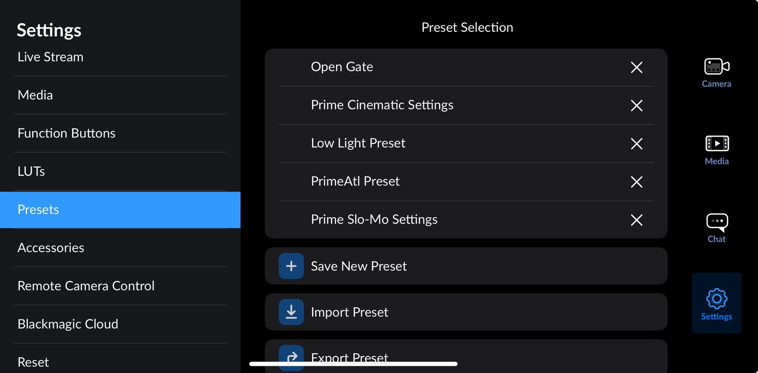This screenshot has width=758, height=373.
Task: Open the Media playback icon
Action: pos(717,144)
